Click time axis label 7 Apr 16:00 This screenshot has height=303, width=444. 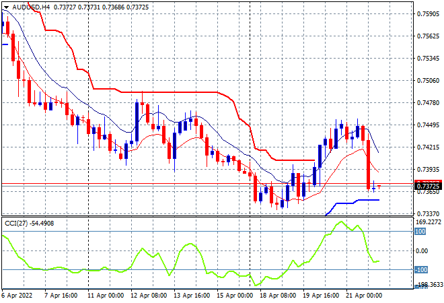click(61, 296)
